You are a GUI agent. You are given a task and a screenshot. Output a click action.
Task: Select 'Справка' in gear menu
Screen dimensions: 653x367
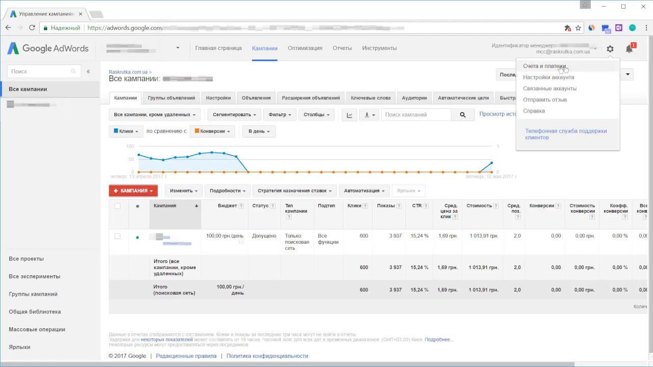click(x=534, y=111)
